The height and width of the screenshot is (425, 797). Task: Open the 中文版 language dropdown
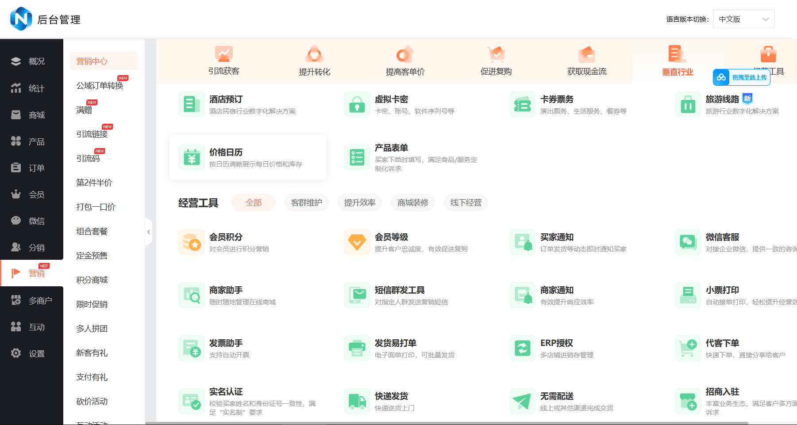point(743,19)
